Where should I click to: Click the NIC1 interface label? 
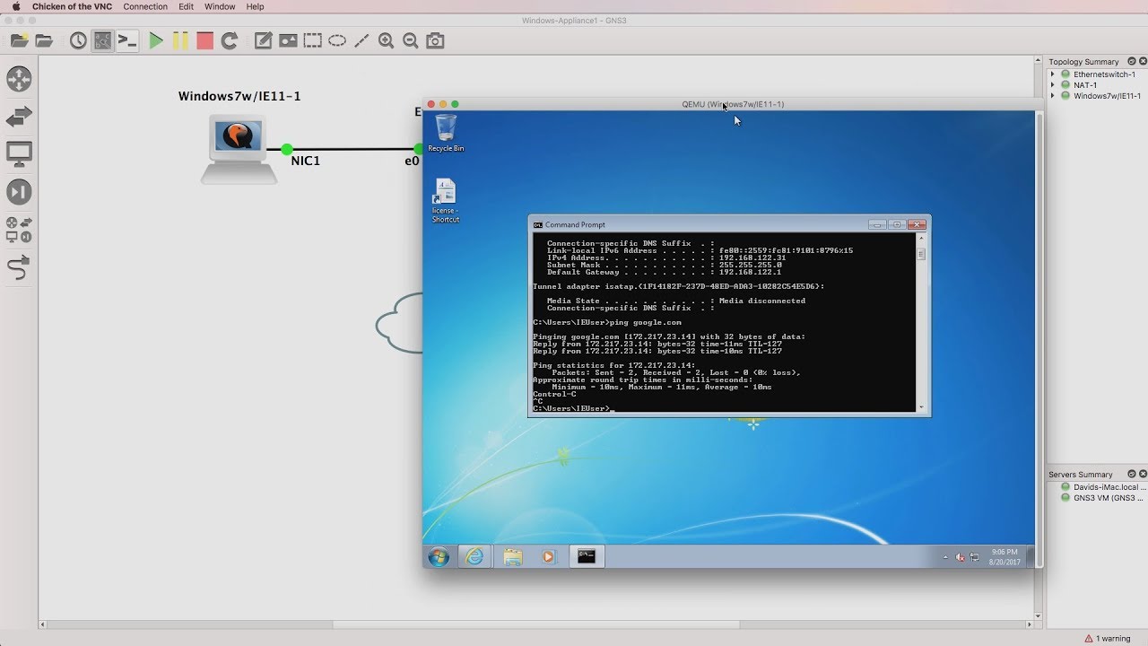[x=306, y=161]
